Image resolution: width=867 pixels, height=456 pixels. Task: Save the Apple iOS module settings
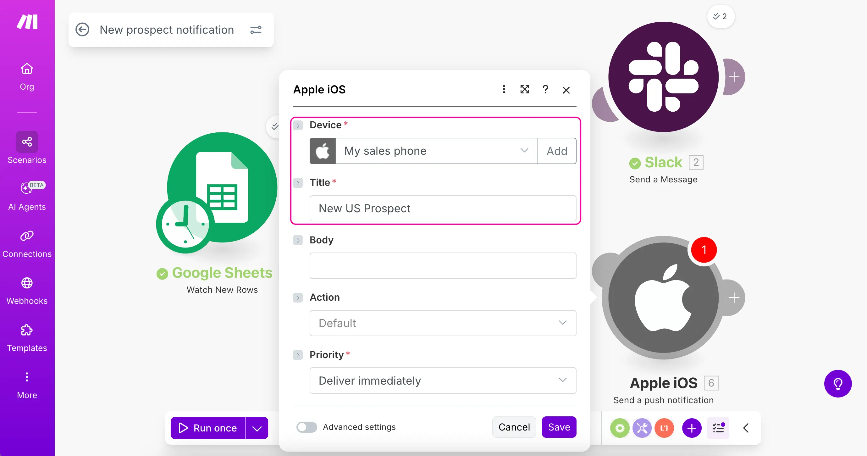pyautogui.click(x=559, y=427)
